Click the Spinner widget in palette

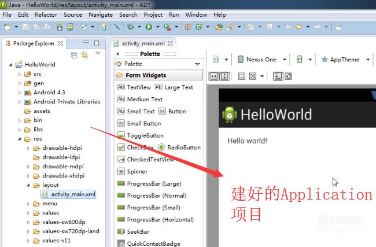tap(132, 171)
